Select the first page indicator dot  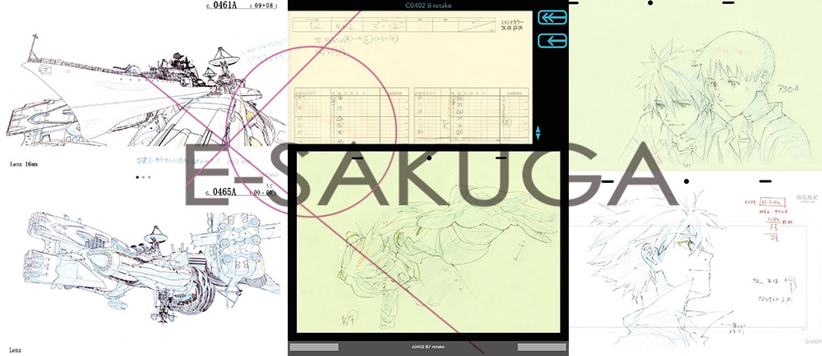[x=137, y=176]
